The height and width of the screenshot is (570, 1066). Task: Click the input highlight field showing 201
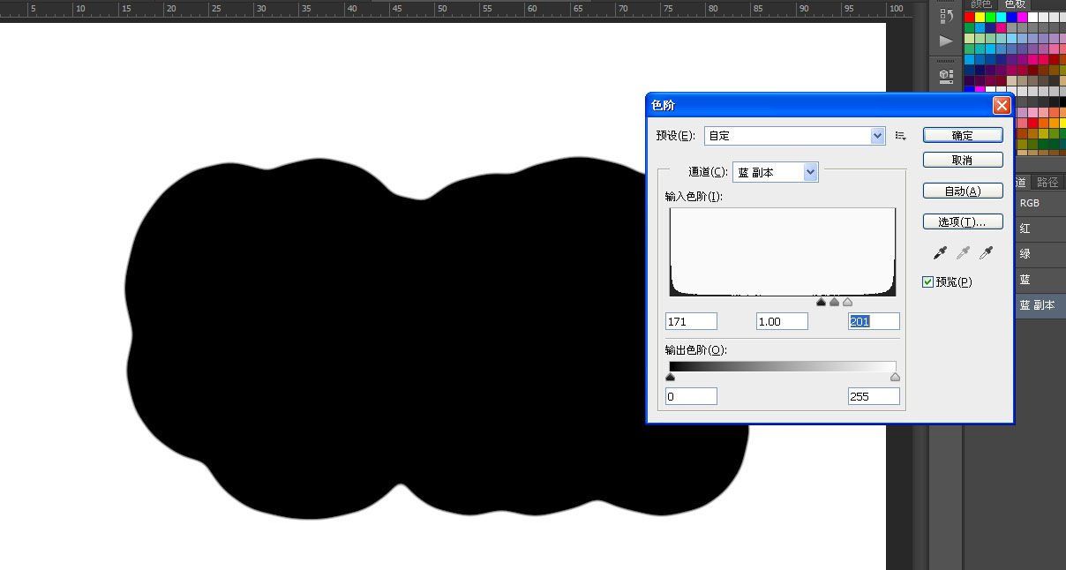coord(874,321)
